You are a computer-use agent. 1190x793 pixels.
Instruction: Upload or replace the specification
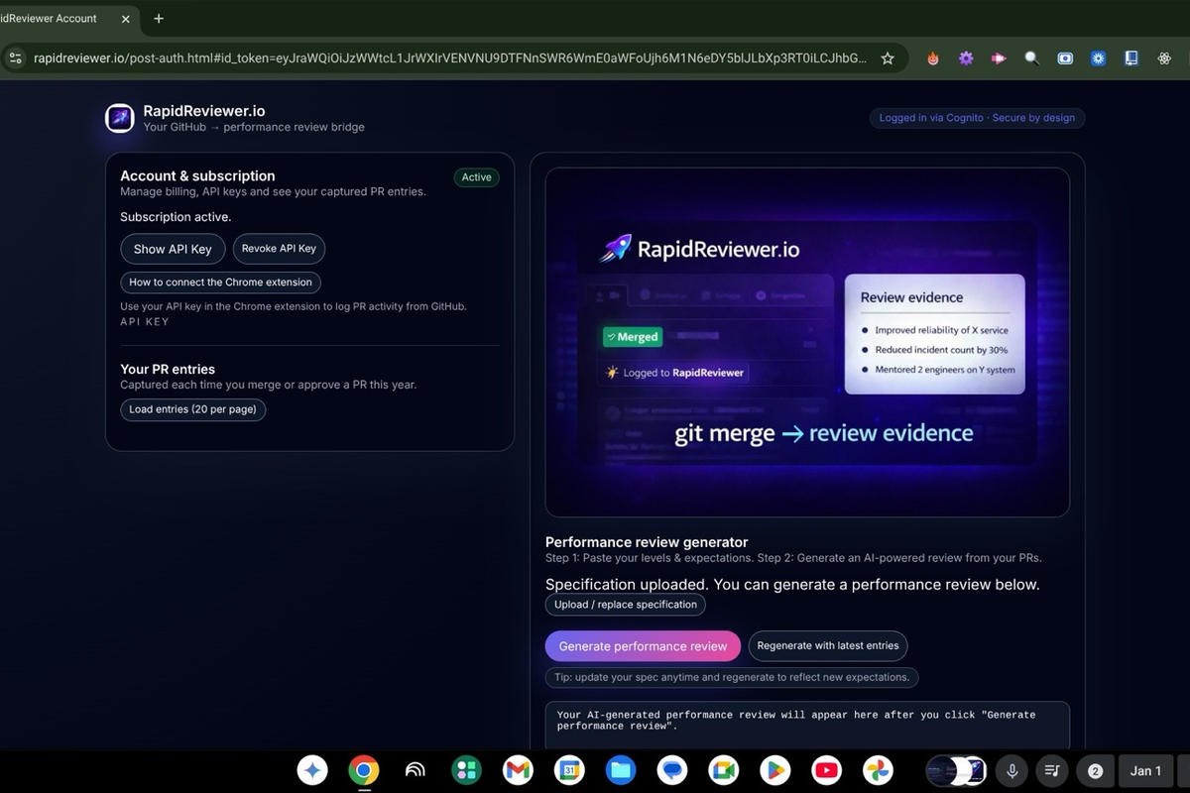pyautogui.click(x=625, y=605)
